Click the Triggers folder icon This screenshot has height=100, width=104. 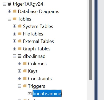point(25,86)
